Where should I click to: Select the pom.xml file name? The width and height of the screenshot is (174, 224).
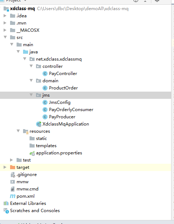coord(26,196)
